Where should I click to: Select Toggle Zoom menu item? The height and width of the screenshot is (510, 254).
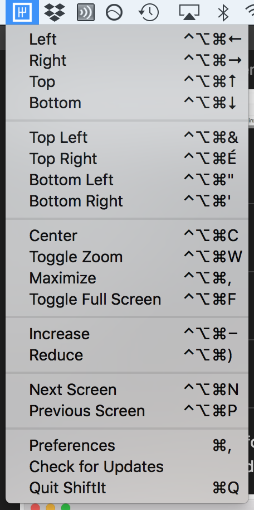click(127, 257)
